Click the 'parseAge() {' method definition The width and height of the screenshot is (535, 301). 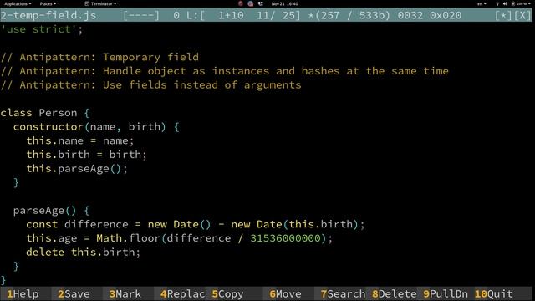pyautogui.click(x=52, y=211)
